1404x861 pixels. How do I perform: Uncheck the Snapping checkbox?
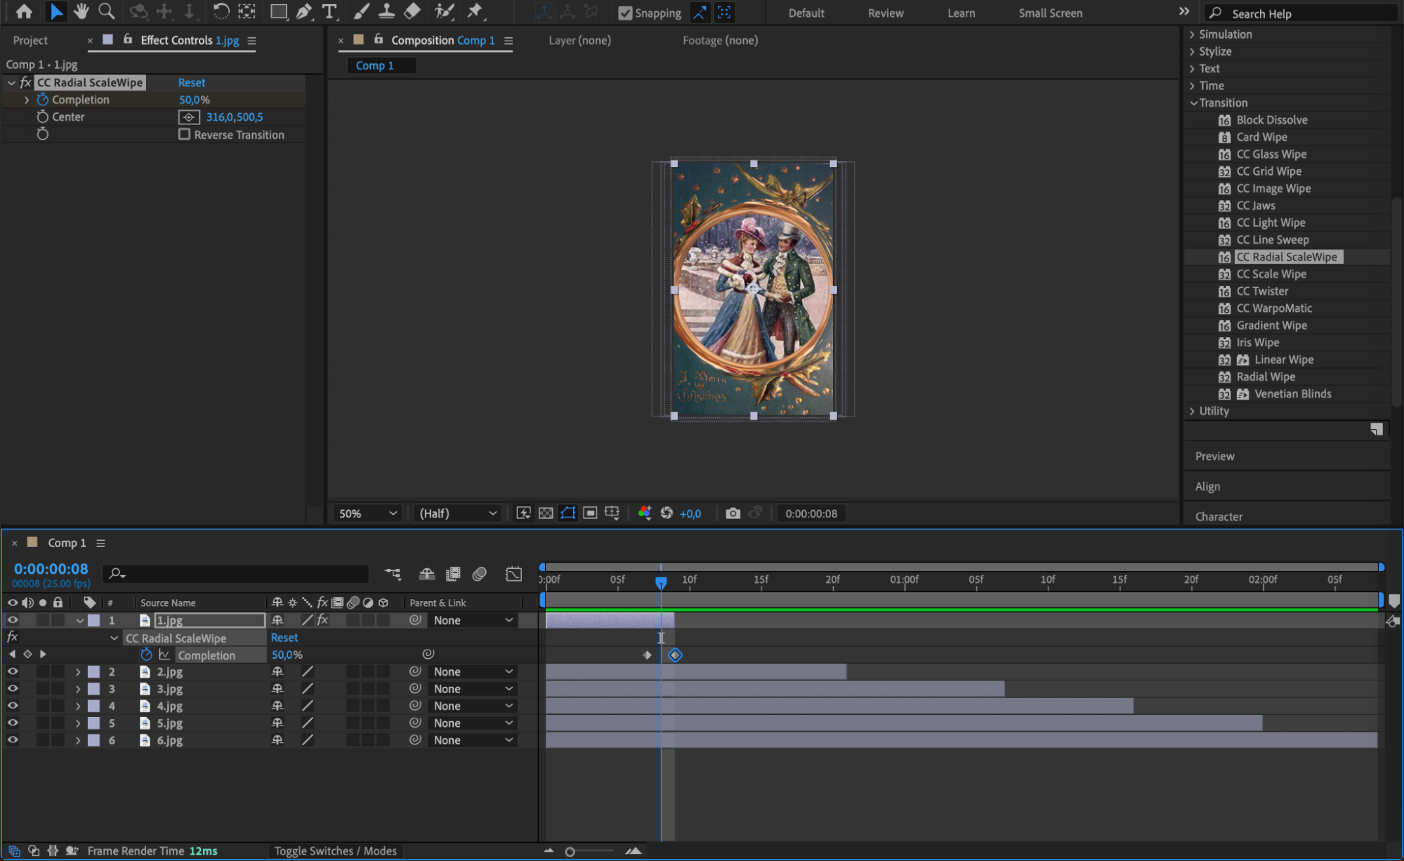tap(624, 13)
